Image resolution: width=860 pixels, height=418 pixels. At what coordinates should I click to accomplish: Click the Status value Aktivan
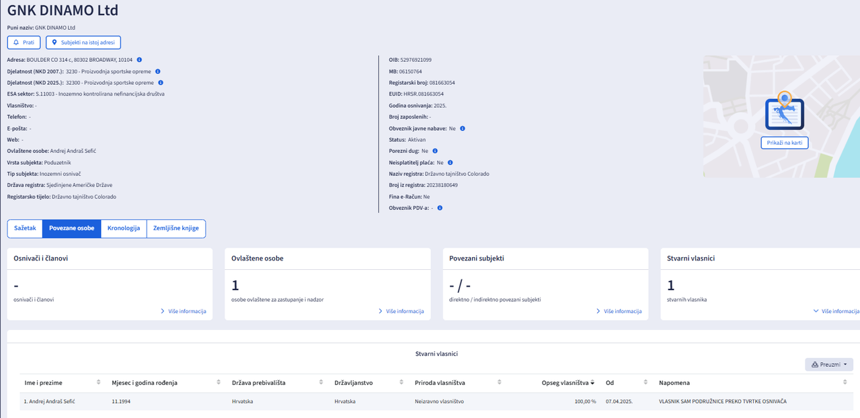(417, 140)
